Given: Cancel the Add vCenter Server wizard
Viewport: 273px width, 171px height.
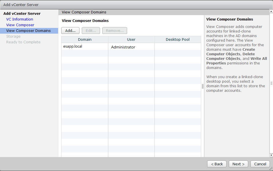Looking at the screenshot, I should [x=260, y=164].
